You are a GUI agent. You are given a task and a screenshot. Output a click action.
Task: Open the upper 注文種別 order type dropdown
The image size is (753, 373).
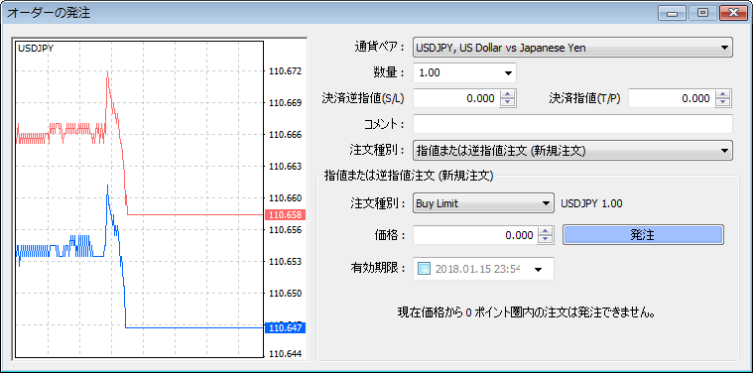point(572,150)
